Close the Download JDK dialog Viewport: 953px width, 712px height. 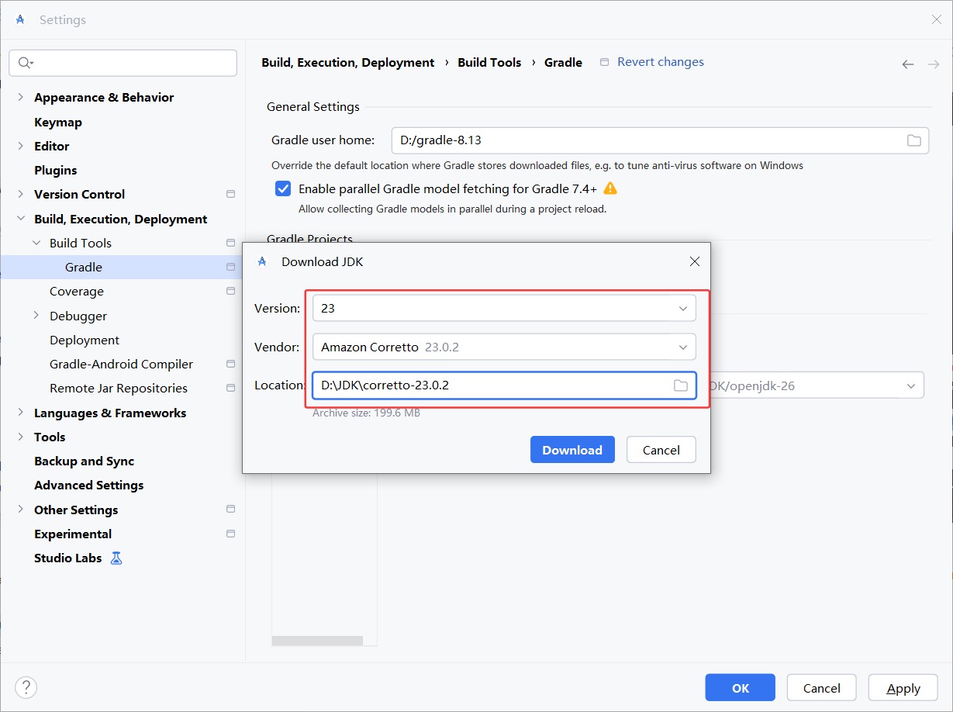[695, 261]
